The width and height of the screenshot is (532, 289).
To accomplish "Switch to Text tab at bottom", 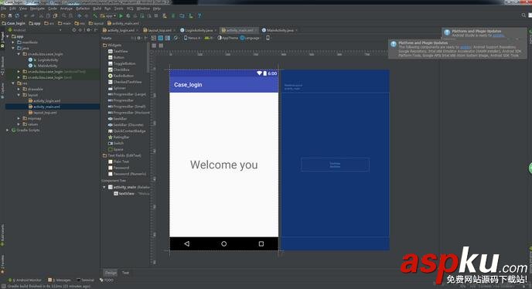I will (x=125, y=273).
